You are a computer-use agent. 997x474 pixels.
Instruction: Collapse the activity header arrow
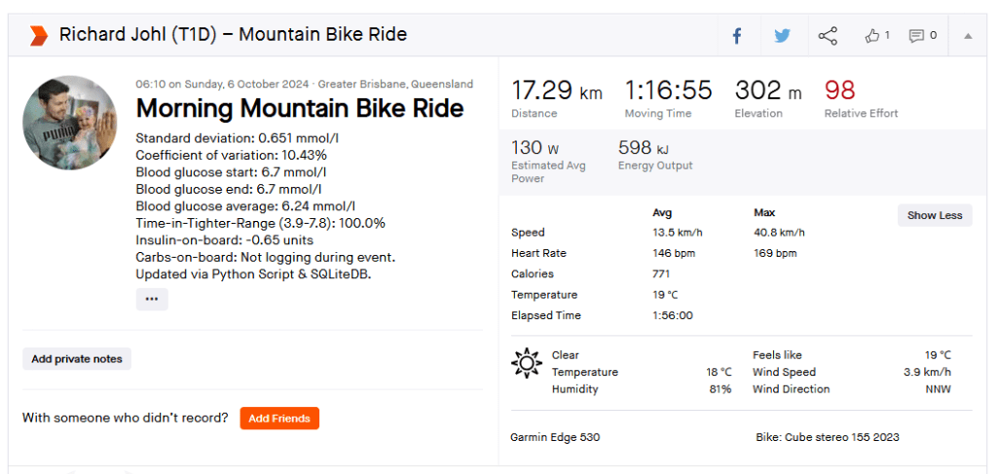click(968, 36)
